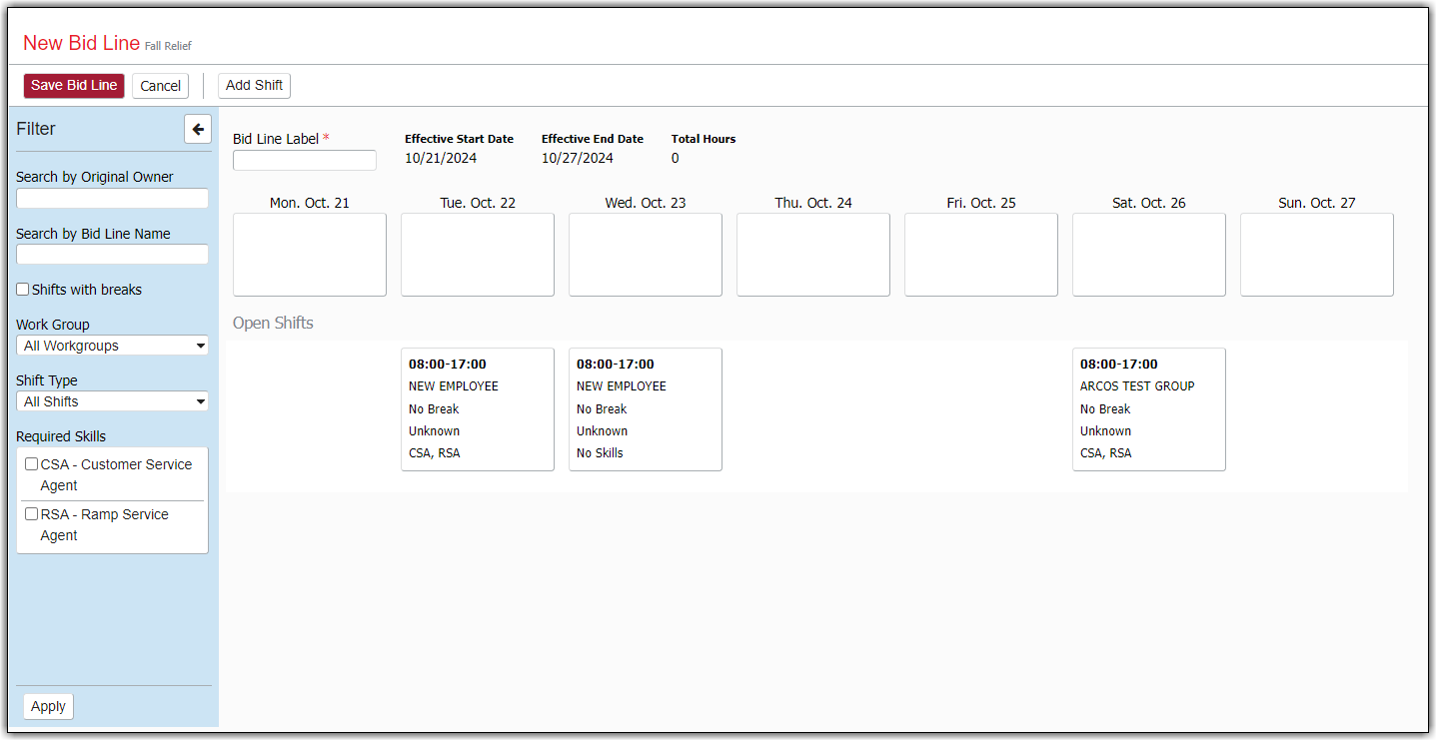The width and height of the screenshot is (1437, 741).
Task: Click Search by Bid Line Name field
Action: [113, 255]
